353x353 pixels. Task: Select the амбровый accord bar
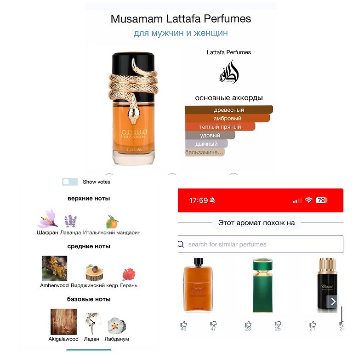click(x=228, y=118)
